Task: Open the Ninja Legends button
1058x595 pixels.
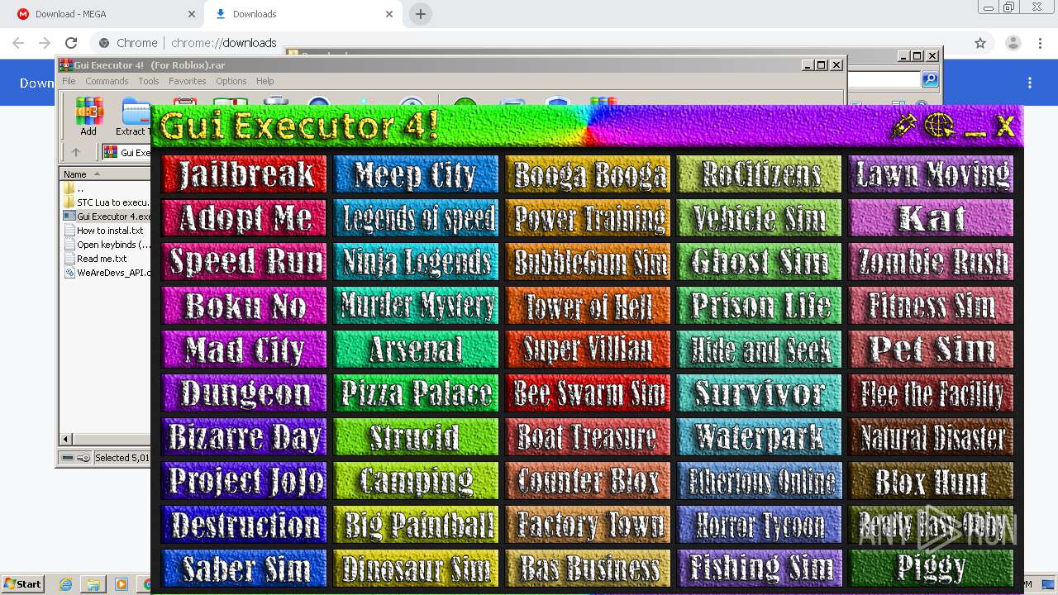Action: (x=416, y=262)
